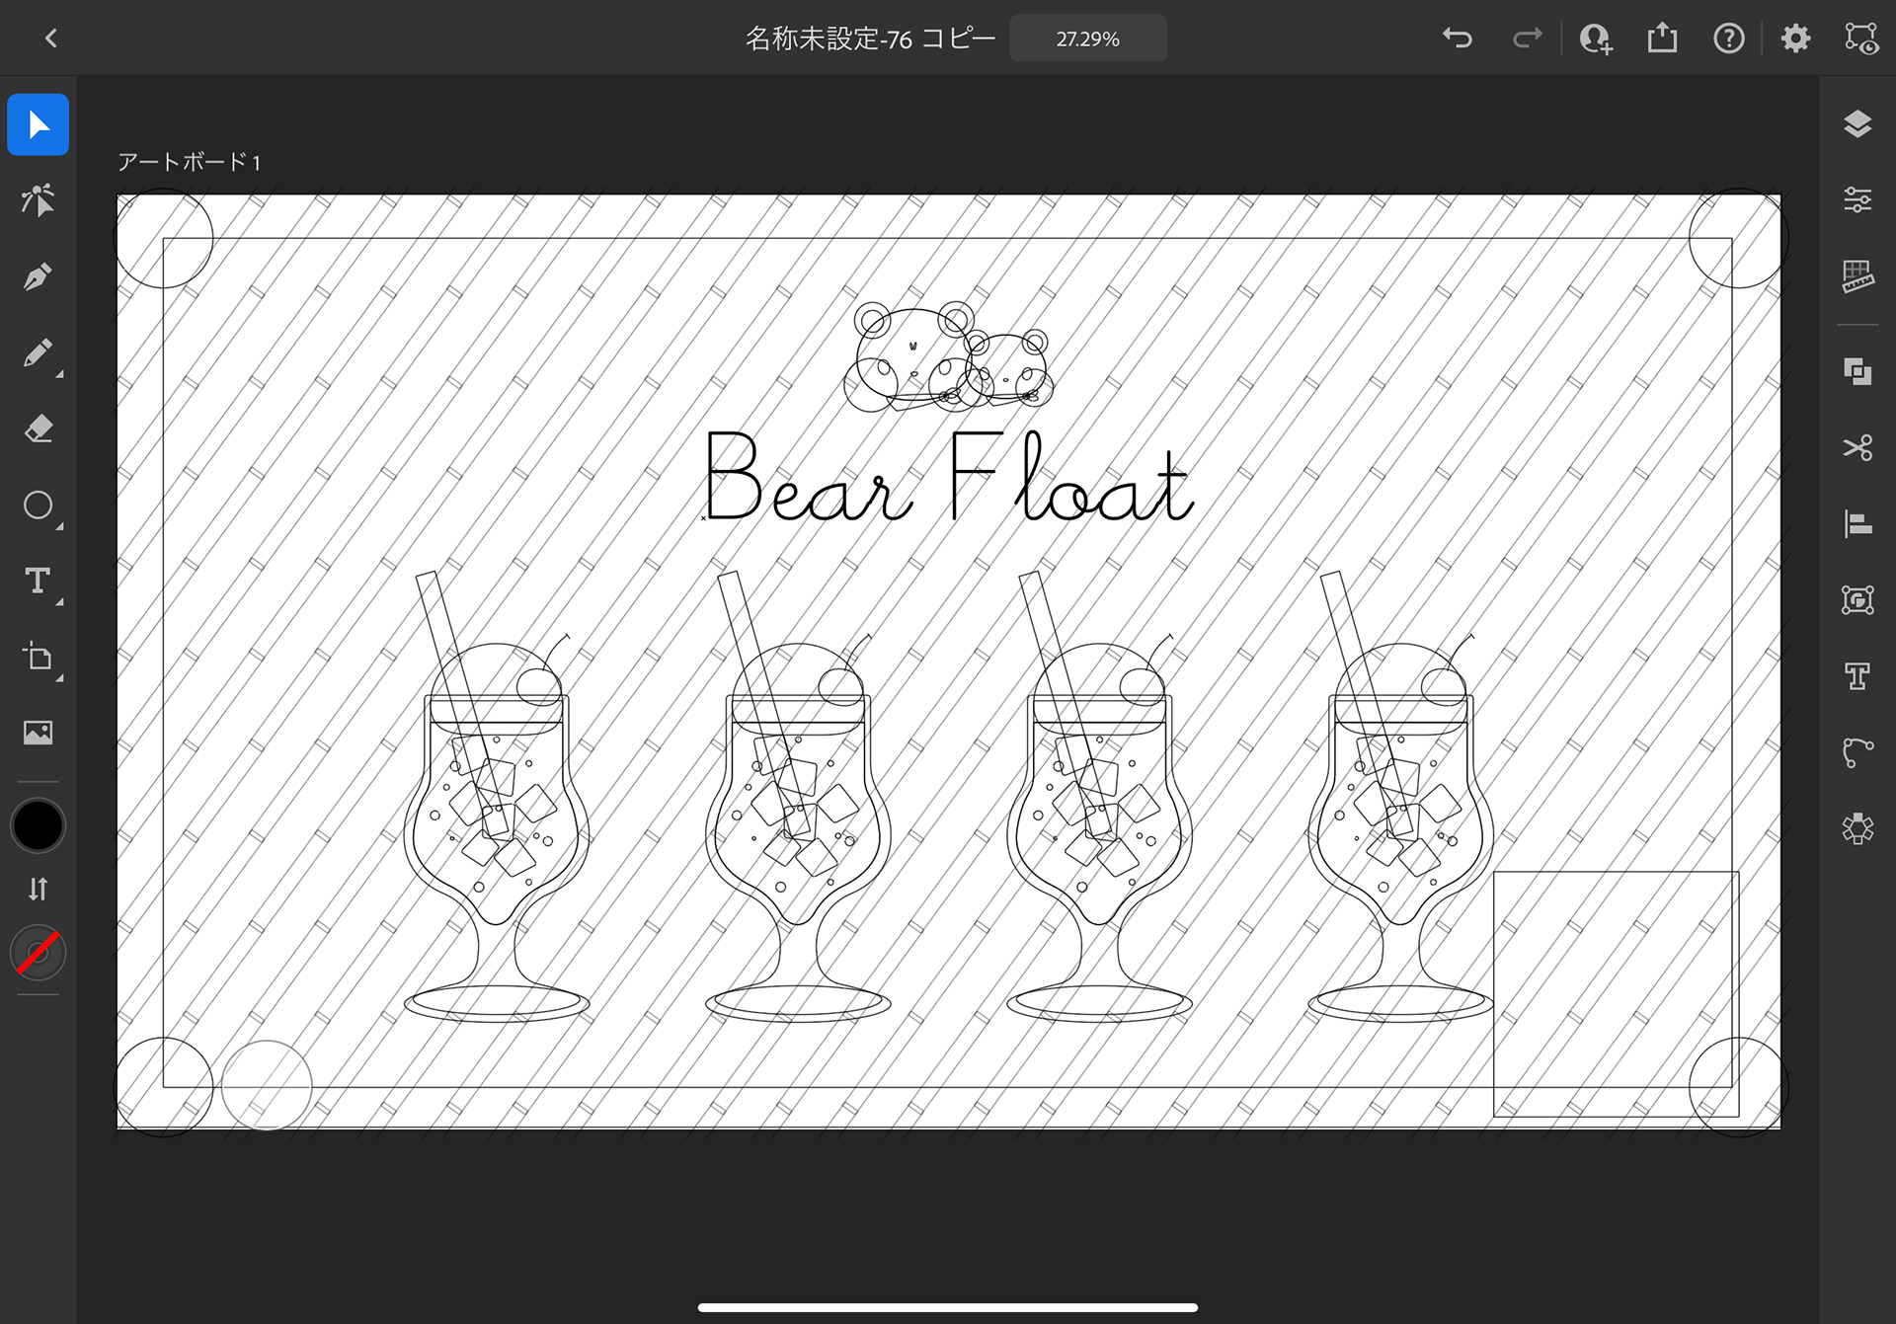Select the Eraser tool
Image resolution: width=1896 pixels, height=1324 pixels.
[38, 428]
